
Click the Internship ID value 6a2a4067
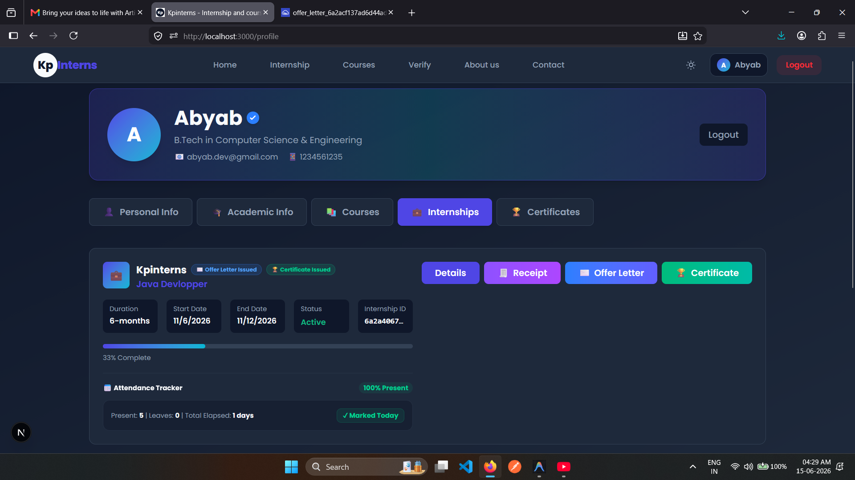point(384,321)
